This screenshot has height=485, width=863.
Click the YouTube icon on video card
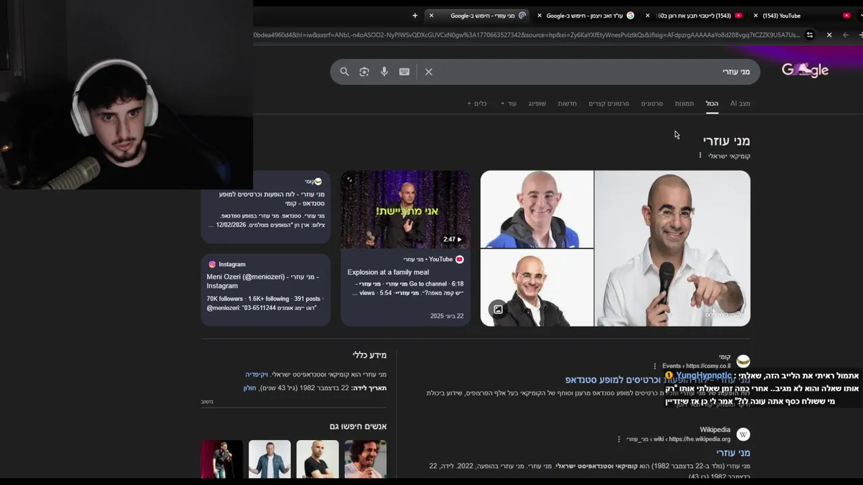[460, 259]
